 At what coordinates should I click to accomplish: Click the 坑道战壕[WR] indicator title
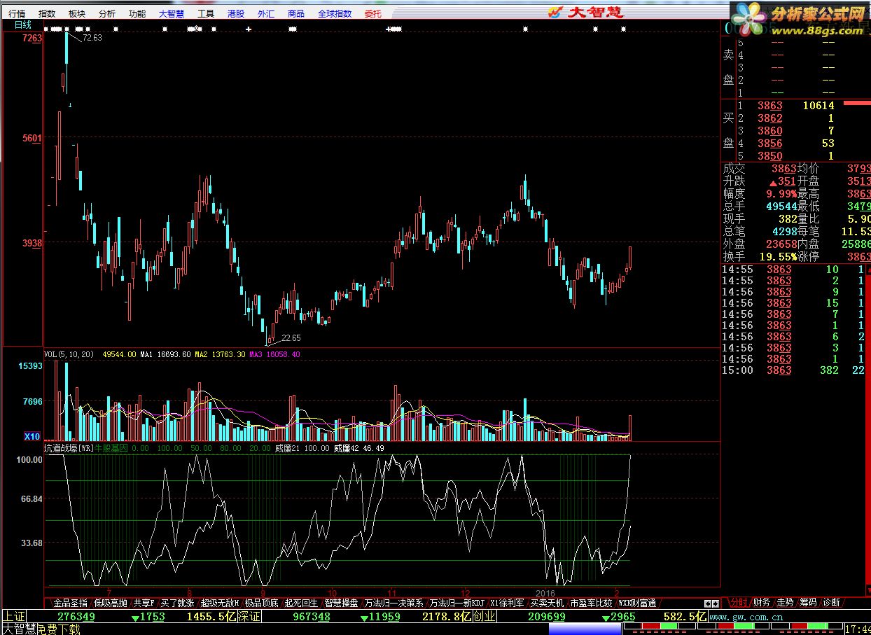point(69,448)
